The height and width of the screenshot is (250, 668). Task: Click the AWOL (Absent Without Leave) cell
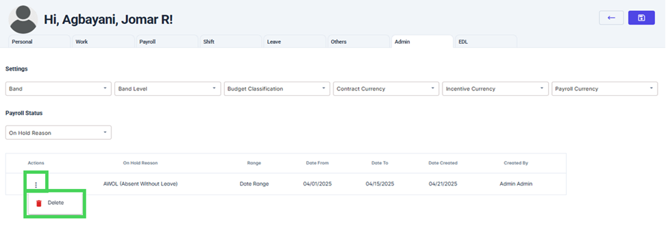140,184
